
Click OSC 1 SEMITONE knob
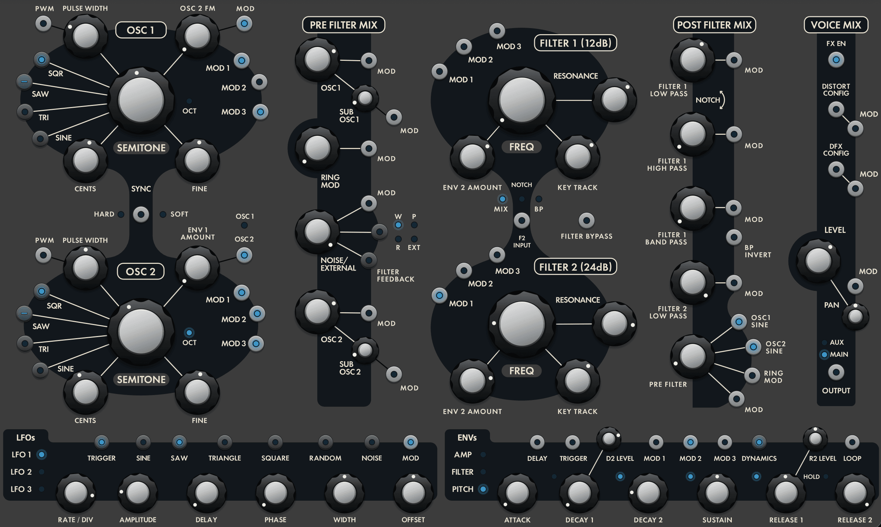(141, 101)
